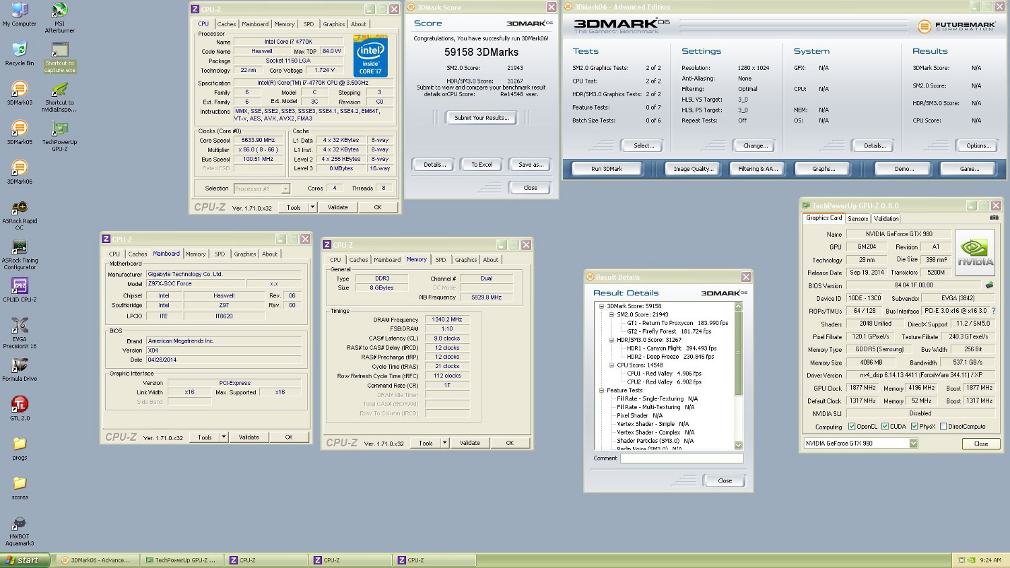Click Submit Your Results button
1010x568 pixels.
click(x=481, y=118)
